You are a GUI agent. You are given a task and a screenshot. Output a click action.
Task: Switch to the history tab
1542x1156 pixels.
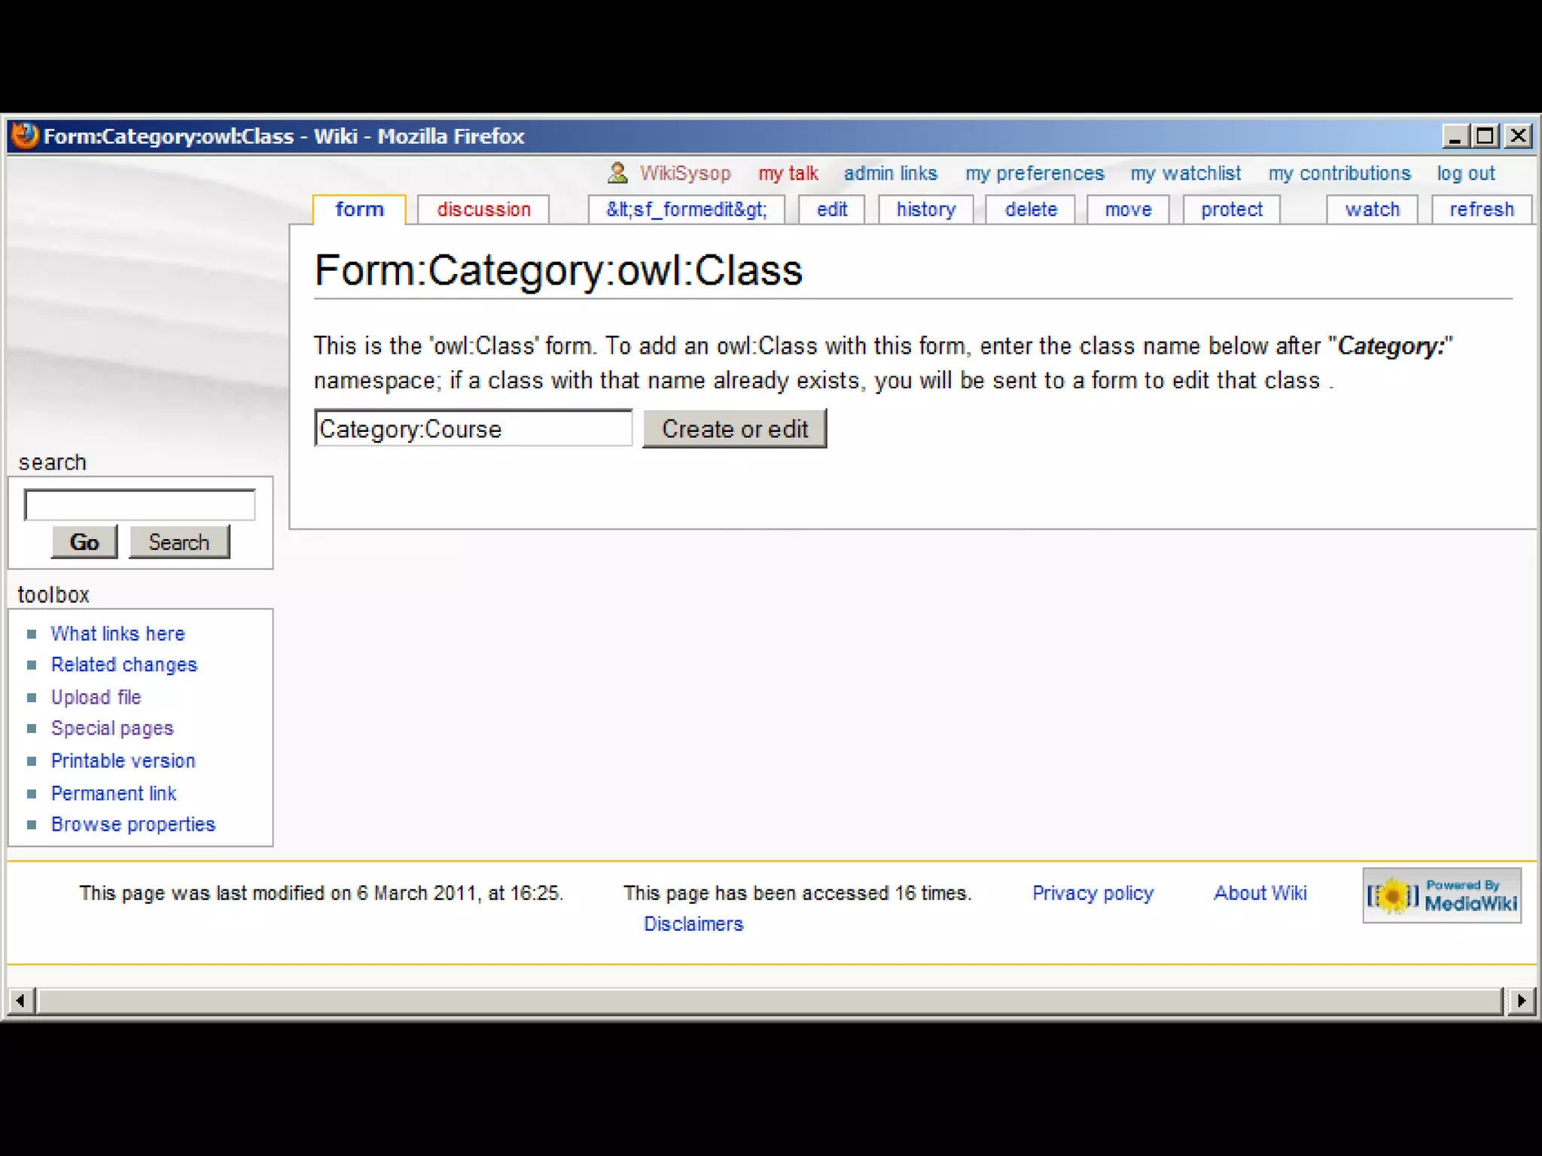pyautogui.click(x=925, y=209)
